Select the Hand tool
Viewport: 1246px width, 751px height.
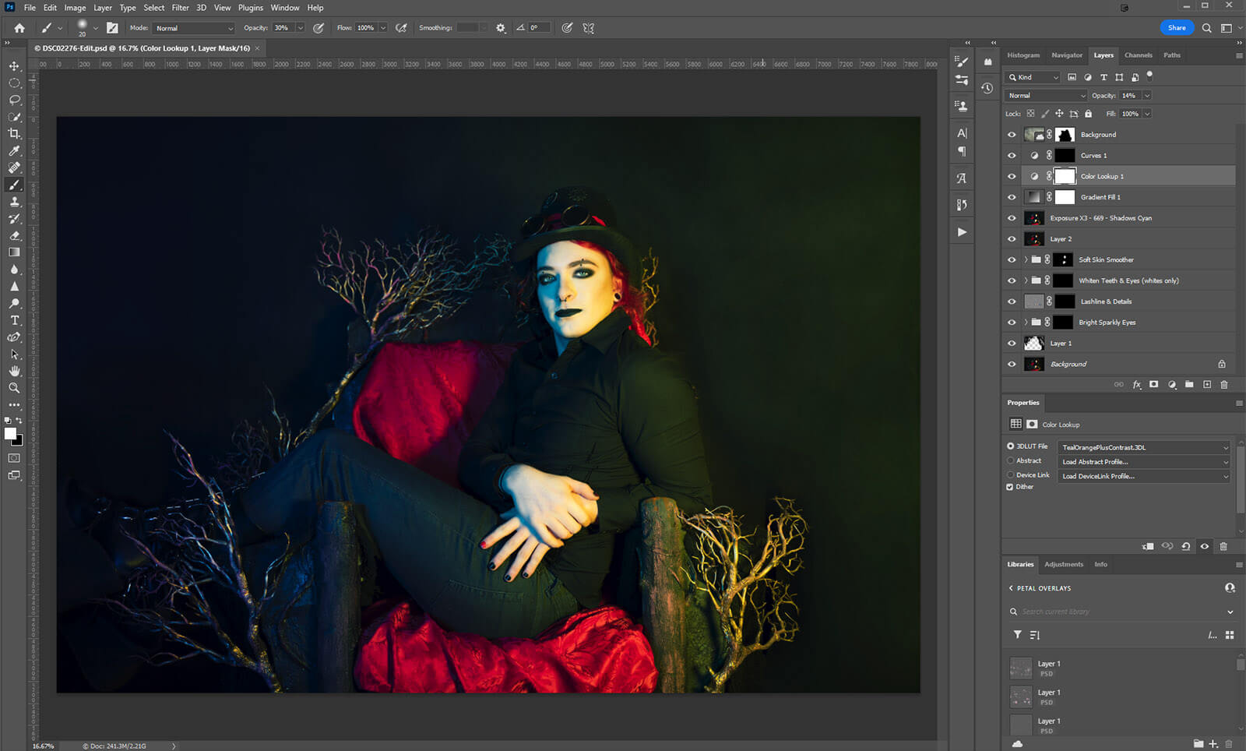[x=14, y=371]
